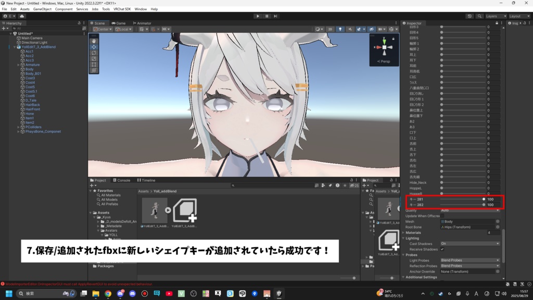Select the Move tool in the Scene view toolbar
Viewport: 533px width, 300px height.
tap(94, 46)
